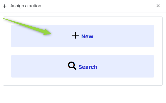Click the X icon in the header
Image resolution: width=166 pixels, height=103 pixels.
158,6
